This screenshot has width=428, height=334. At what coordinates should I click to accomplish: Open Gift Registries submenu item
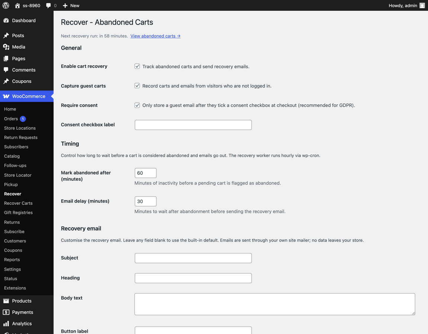[18, 213]
